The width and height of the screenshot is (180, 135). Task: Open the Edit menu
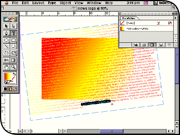coord(25,3)
